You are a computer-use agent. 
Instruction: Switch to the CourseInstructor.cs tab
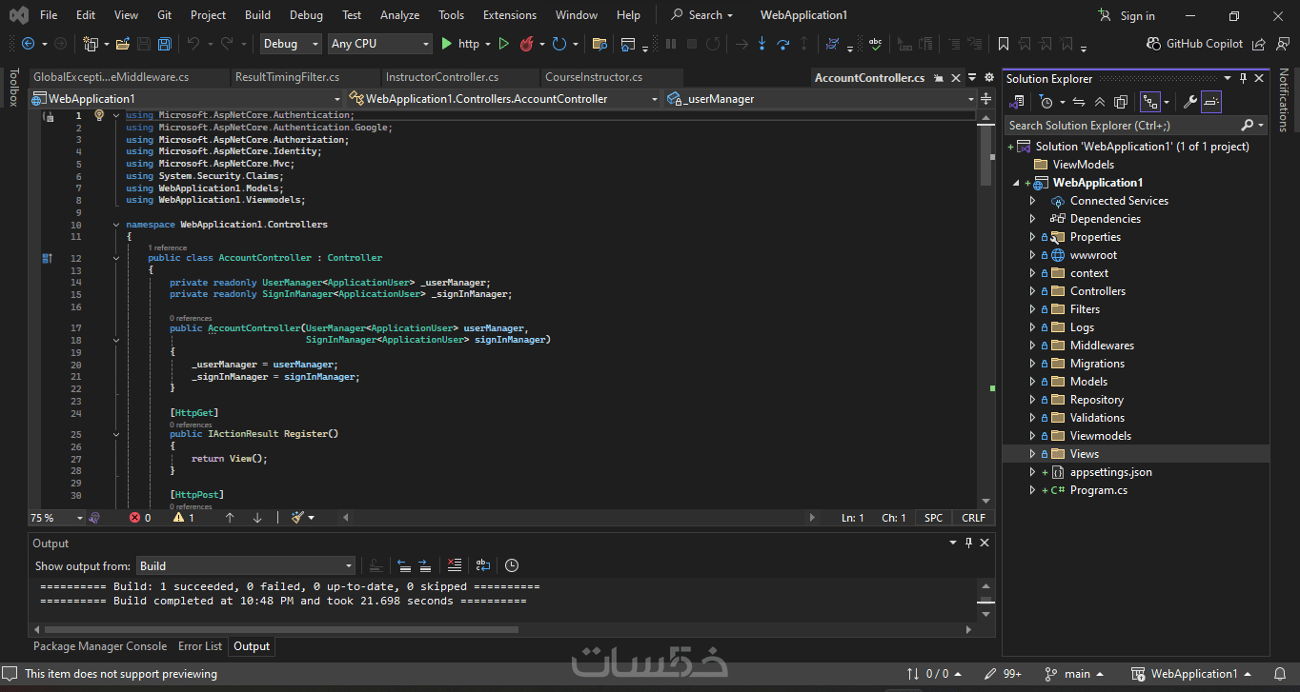(593, 77)
